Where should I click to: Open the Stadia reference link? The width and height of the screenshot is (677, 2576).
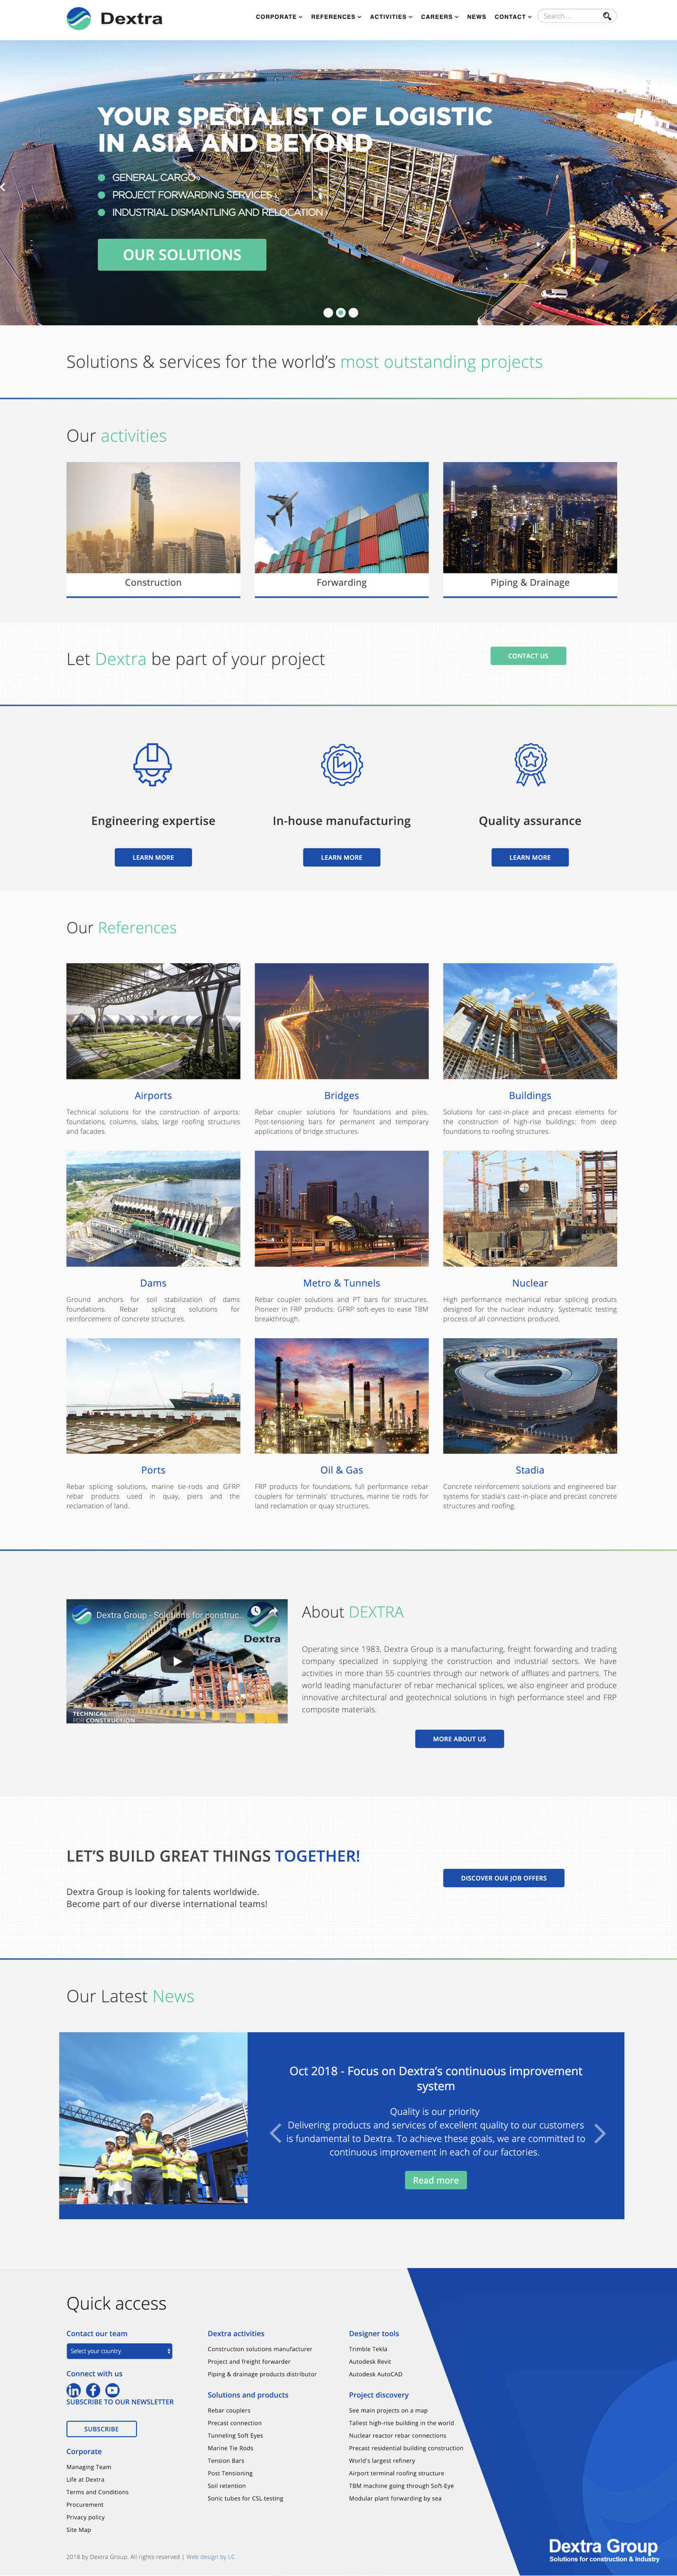coord(530,1470)
